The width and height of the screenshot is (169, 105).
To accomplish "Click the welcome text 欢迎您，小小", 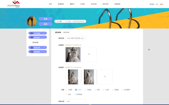I will [x=154, y=4].
